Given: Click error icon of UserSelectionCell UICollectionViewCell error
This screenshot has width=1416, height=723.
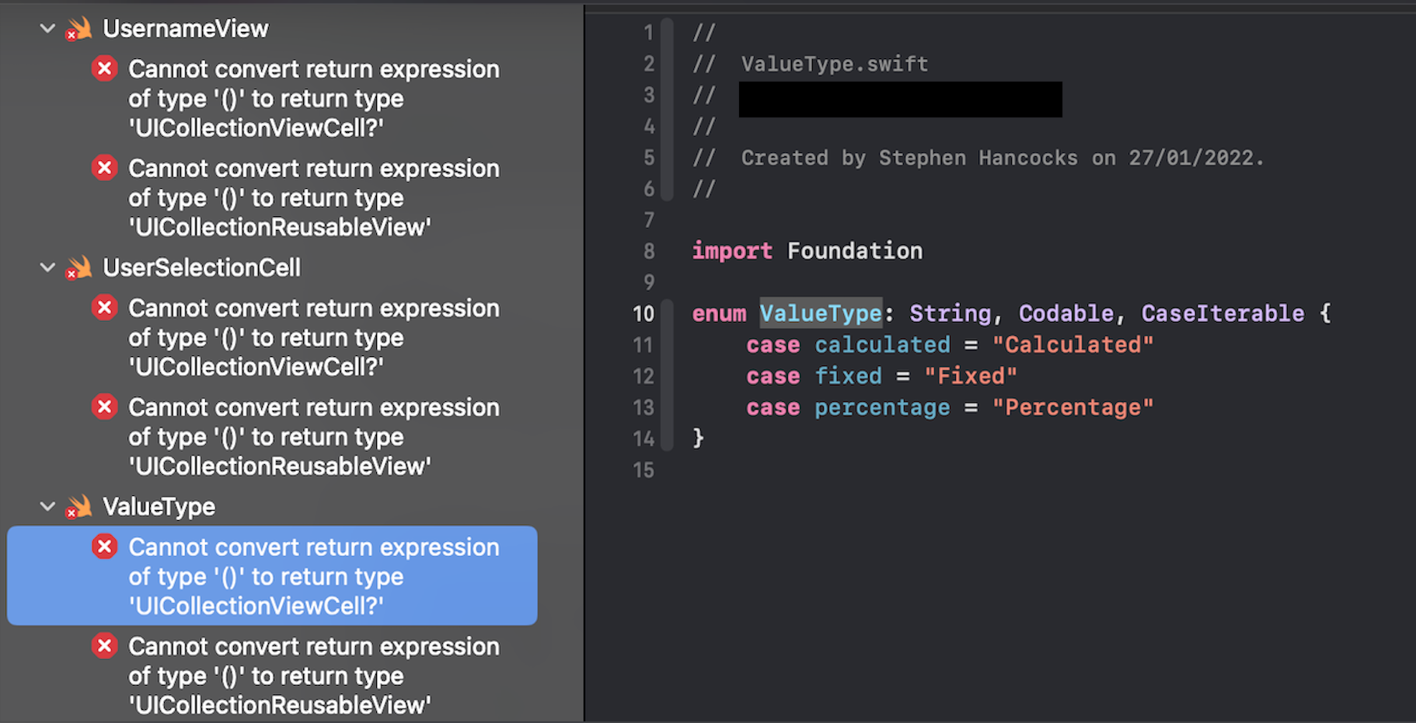Looking at the screenshot, I should [x=104, y=308].
